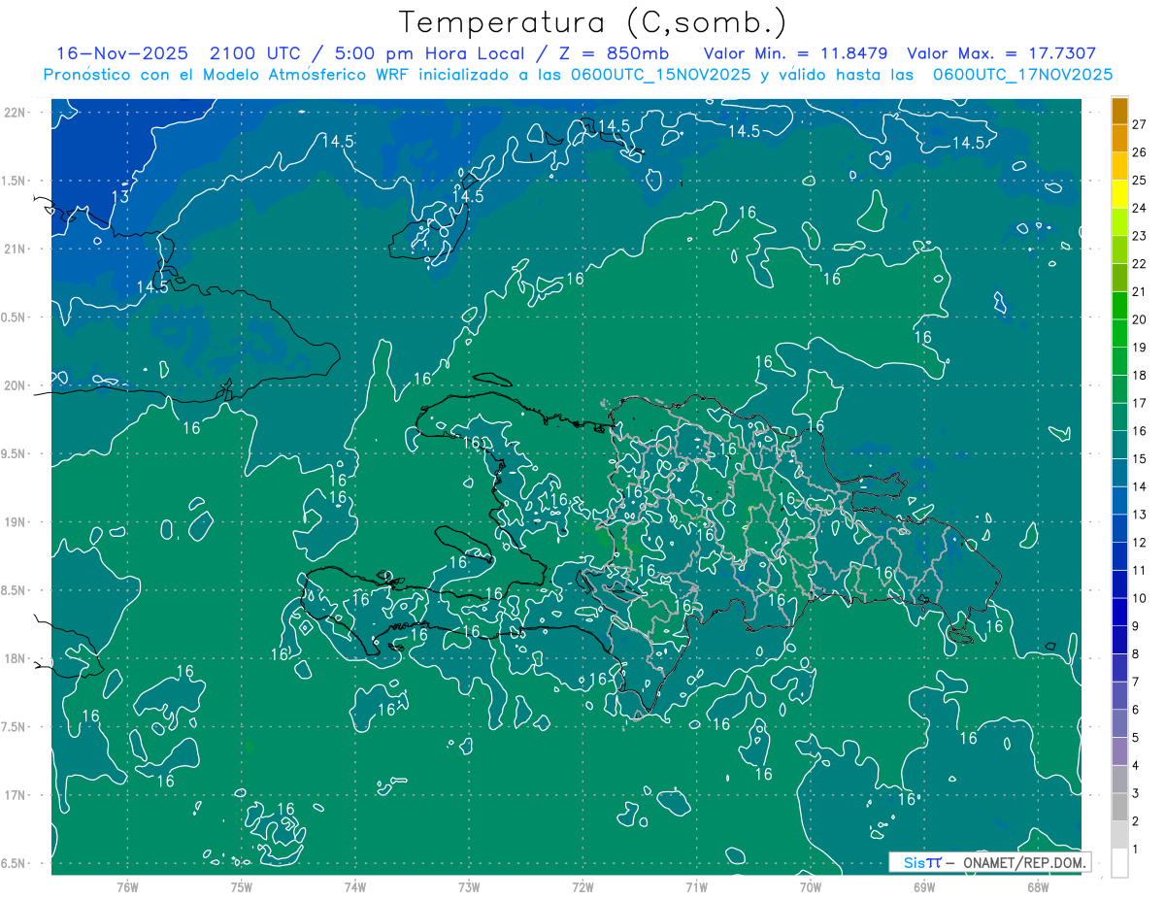Pick the brown color bar segment above label 27
The height and width of the screenshot is (900, 1165).
tap(1119, 111)
